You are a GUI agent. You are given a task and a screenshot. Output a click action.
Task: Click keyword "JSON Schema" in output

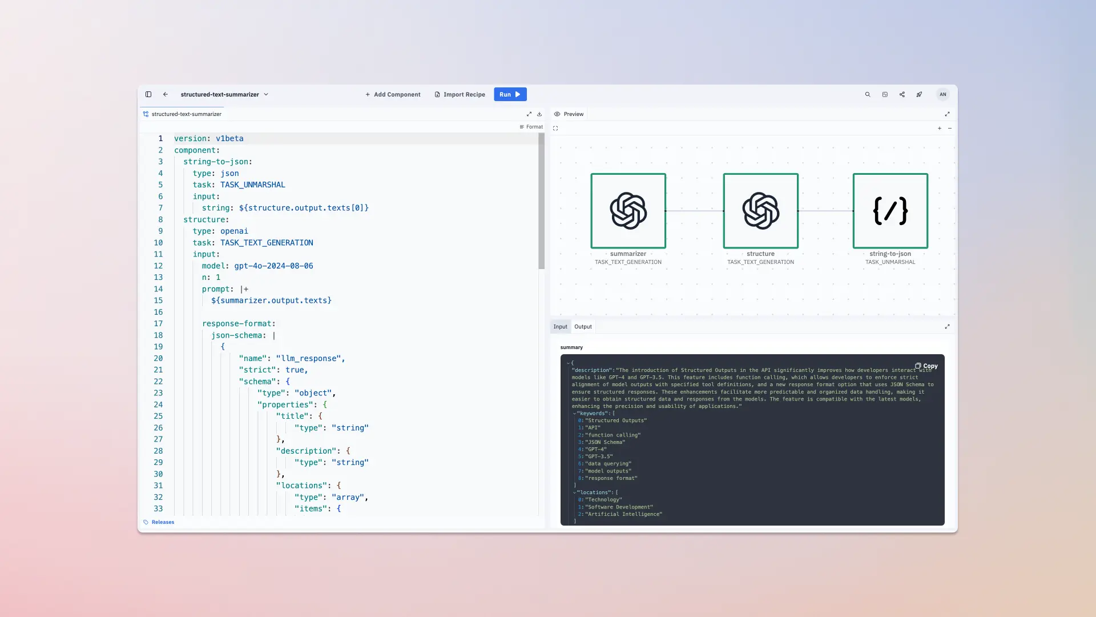point(605,442)
